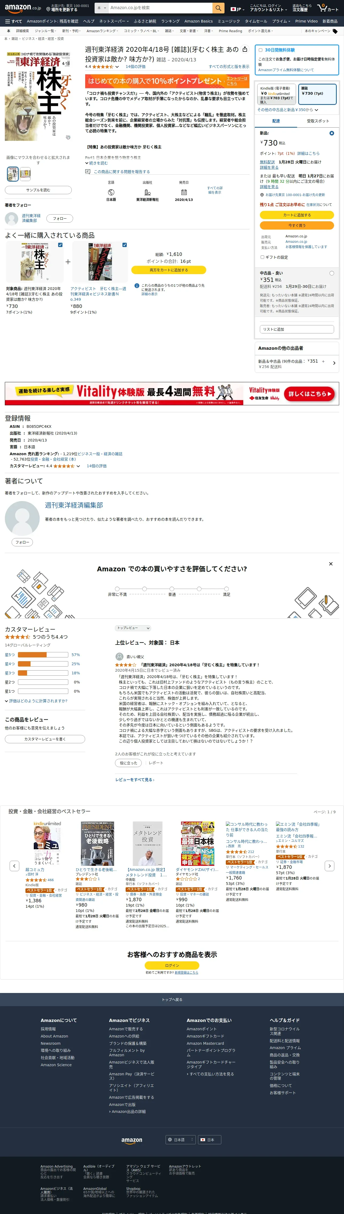Select the 非常に不満 survey rating circle
The image size is (344, 1214).
(117, 588)
